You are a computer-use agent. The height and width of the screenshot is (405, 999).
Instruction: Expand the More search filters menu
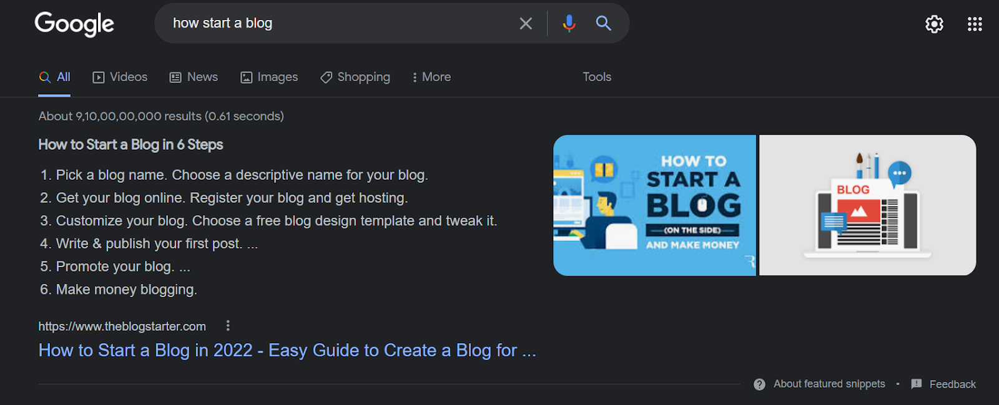431,77
